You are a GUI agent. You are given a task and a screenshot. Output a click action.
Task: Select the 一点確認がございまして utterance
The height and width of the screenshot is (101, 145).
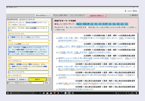click(28, 37)
